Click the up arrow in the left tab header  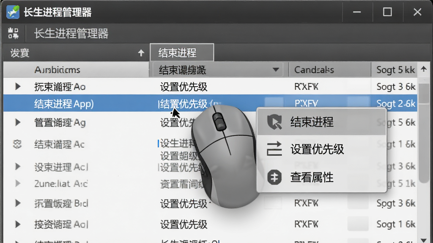[x=141, y=53]
